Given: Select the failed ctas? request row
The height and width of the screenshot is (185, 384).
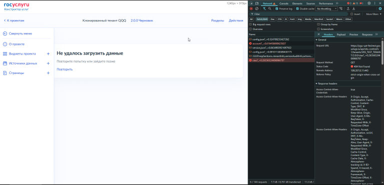Looking at the screenshot, I should (x=281, y=60).
